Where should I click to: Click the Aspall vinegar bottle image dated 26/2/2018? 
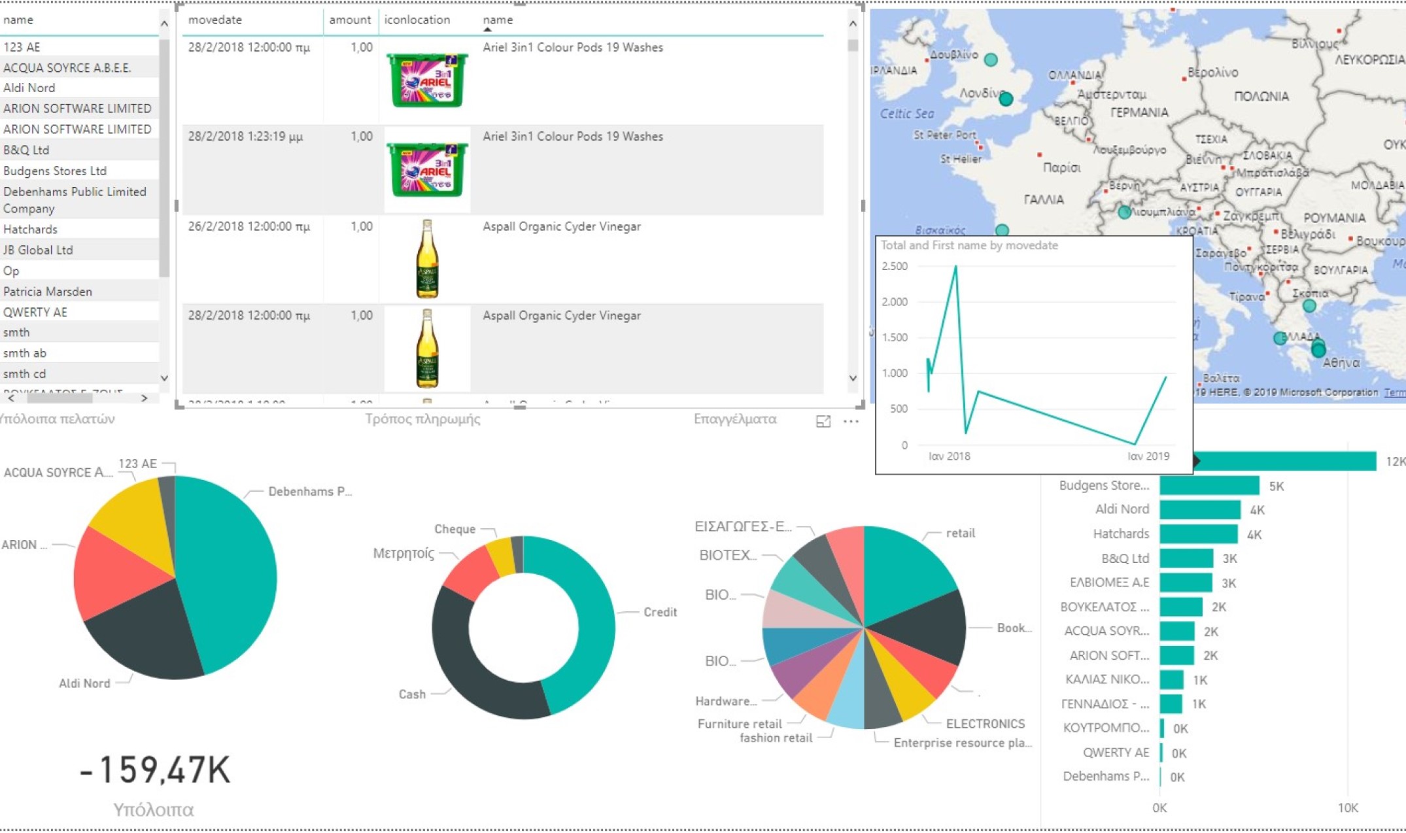click(427, 258)
